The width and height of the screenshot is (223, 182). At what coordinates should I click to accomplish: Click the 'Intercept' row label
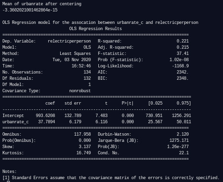click(13, 116)
